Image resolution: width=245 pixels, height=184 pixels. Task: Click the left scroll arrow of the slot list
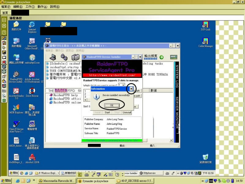point(85,100)
